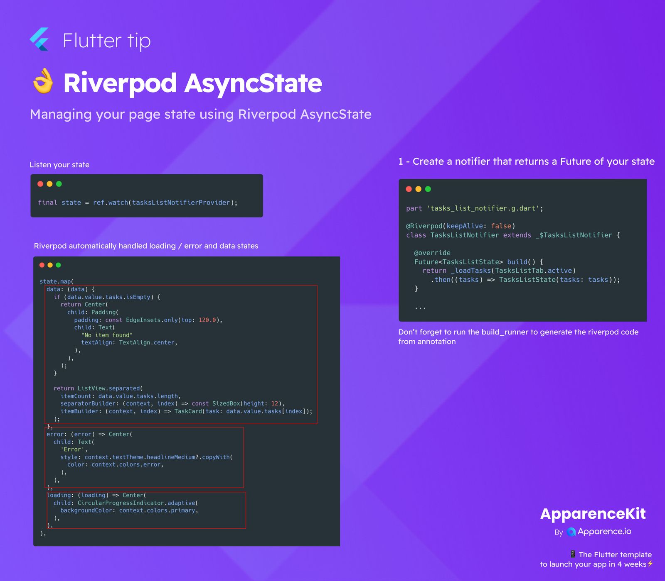The image size is (665, 581).
Task: Click the green dot in the TasksListNotifier code window
Action: pos(428,189)
